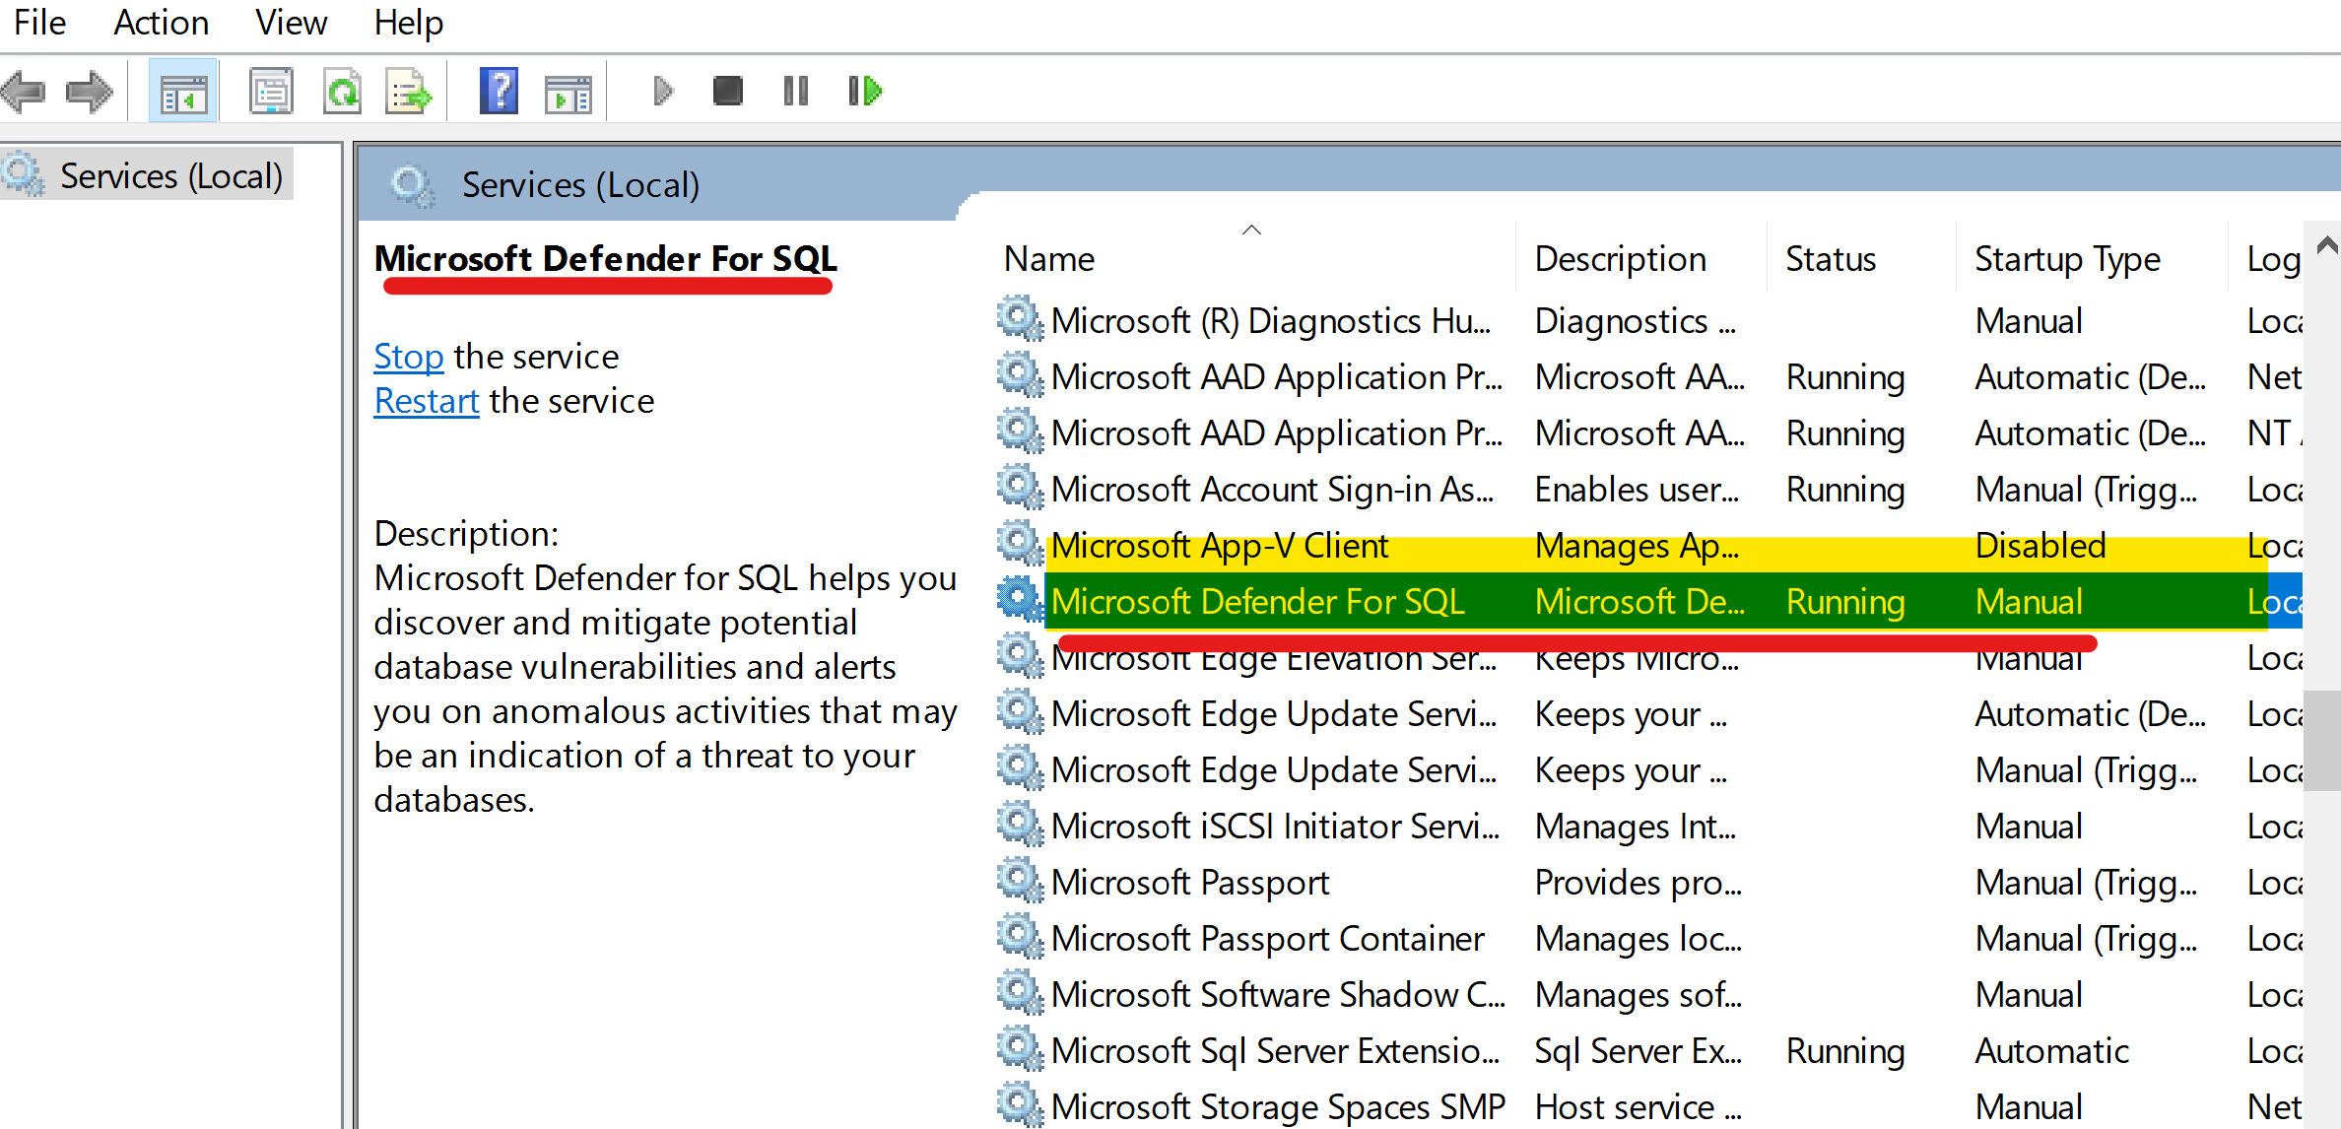Select Microsoft Passport Container service row
Viewport: 2341px width, 1129px height.
pyautogui.click(x=1647, y=938)
